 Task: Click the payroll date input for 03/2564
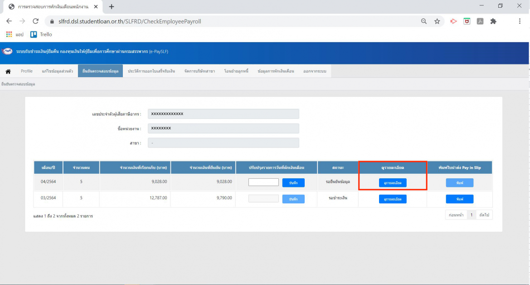tap(264, 198)
